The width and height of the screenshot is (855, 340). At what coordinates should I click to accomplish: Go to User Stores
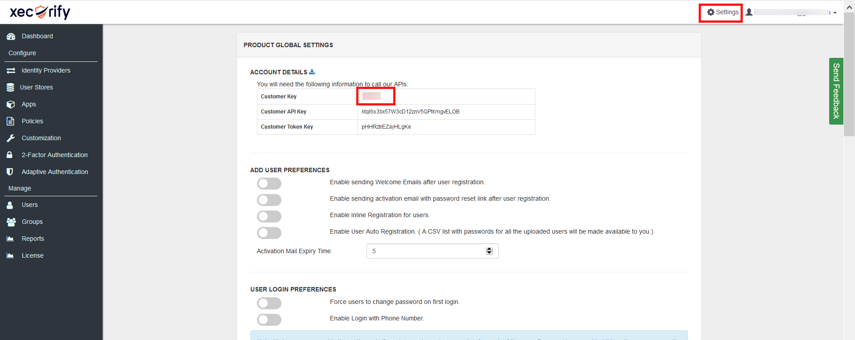[37, 87]
